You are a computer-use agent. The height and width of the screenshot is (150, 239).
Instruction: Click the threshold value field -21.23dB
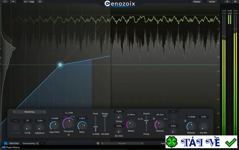69,113
